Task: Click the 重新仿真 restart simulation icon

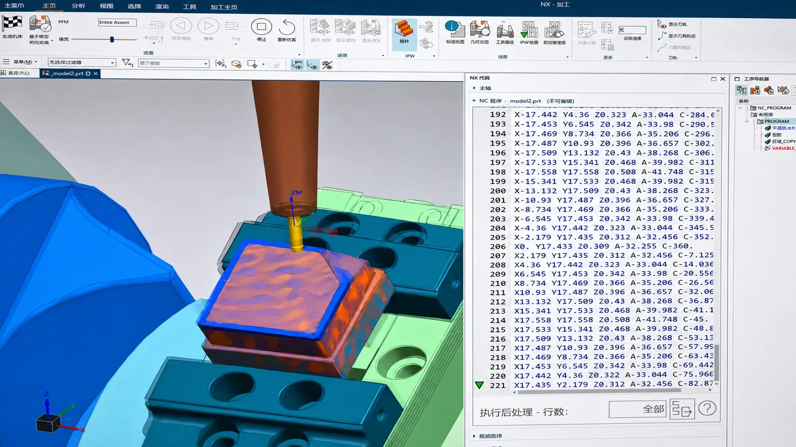Action: tap(287, 27)
